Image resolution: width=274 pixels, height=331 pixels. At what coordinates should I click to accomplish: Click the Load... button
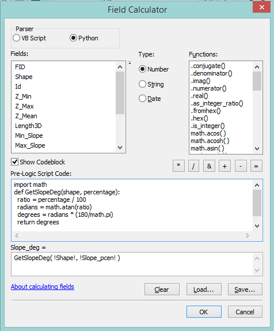tap(204, 289)
